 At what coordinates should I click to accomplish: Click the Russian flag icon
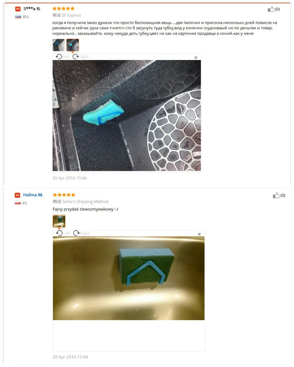point(18,17)
